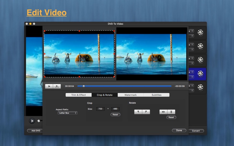Click the topmost film reel icon

pyautogui.click(x=200, y=32)
